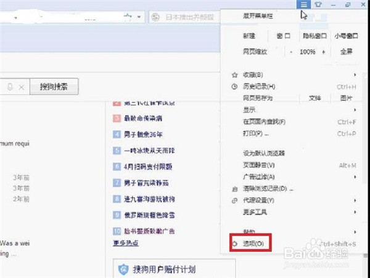Open the address bar dropdown arrow
The width and height of the screenshot is (370, 278).
tap(142, 17)
